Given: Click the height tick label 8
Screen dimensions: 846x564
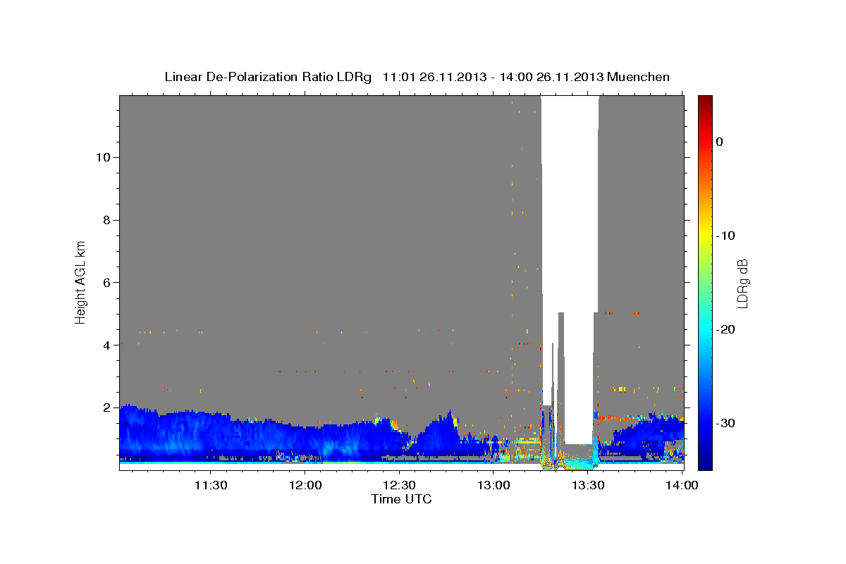Looking at the screenshot, I should click(107, 220).
